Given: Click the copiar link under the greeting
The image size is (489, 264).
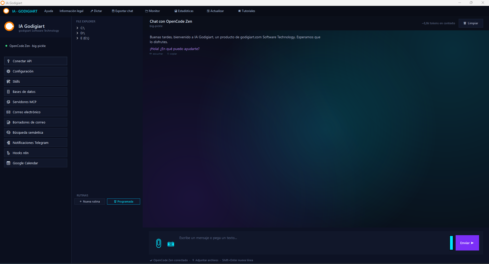Looking at the screenshot, I should [172, 54].
